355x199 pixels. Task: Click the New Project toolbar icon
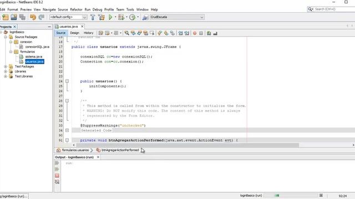tap(5, 17)
